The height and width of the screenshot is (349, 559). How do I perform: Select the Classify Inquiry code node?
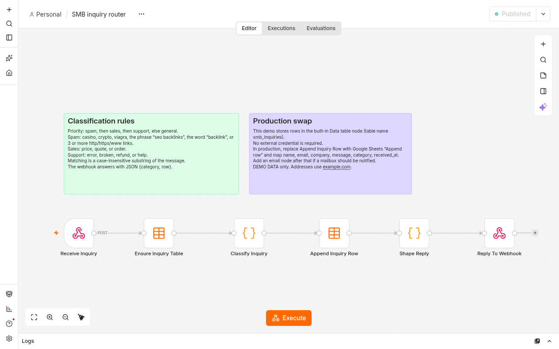pyautogui.click(x=249, y=233)
